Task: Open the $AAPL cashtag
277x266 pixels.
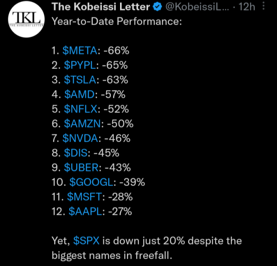Action: pyautogui.click(x=85, y=211)
